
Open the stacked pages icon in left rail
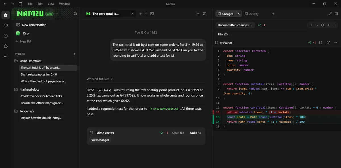6,25
